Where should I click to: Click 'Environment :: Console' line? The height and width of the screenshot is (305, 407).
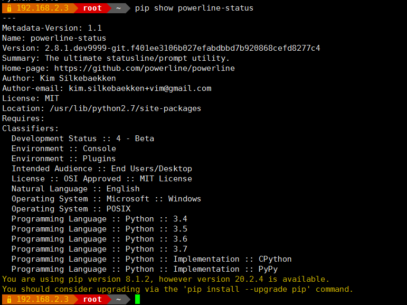pyautogui.click(x=63, y=149)
